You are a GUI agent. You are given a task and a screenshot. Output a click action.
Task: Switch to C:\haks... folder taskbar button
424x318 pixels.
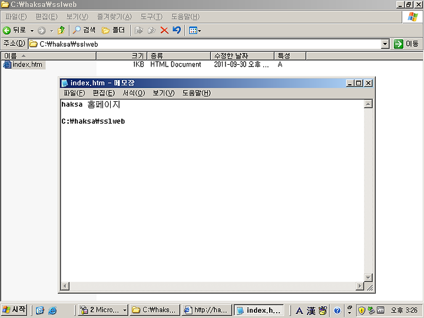click(x=155, y=310)
